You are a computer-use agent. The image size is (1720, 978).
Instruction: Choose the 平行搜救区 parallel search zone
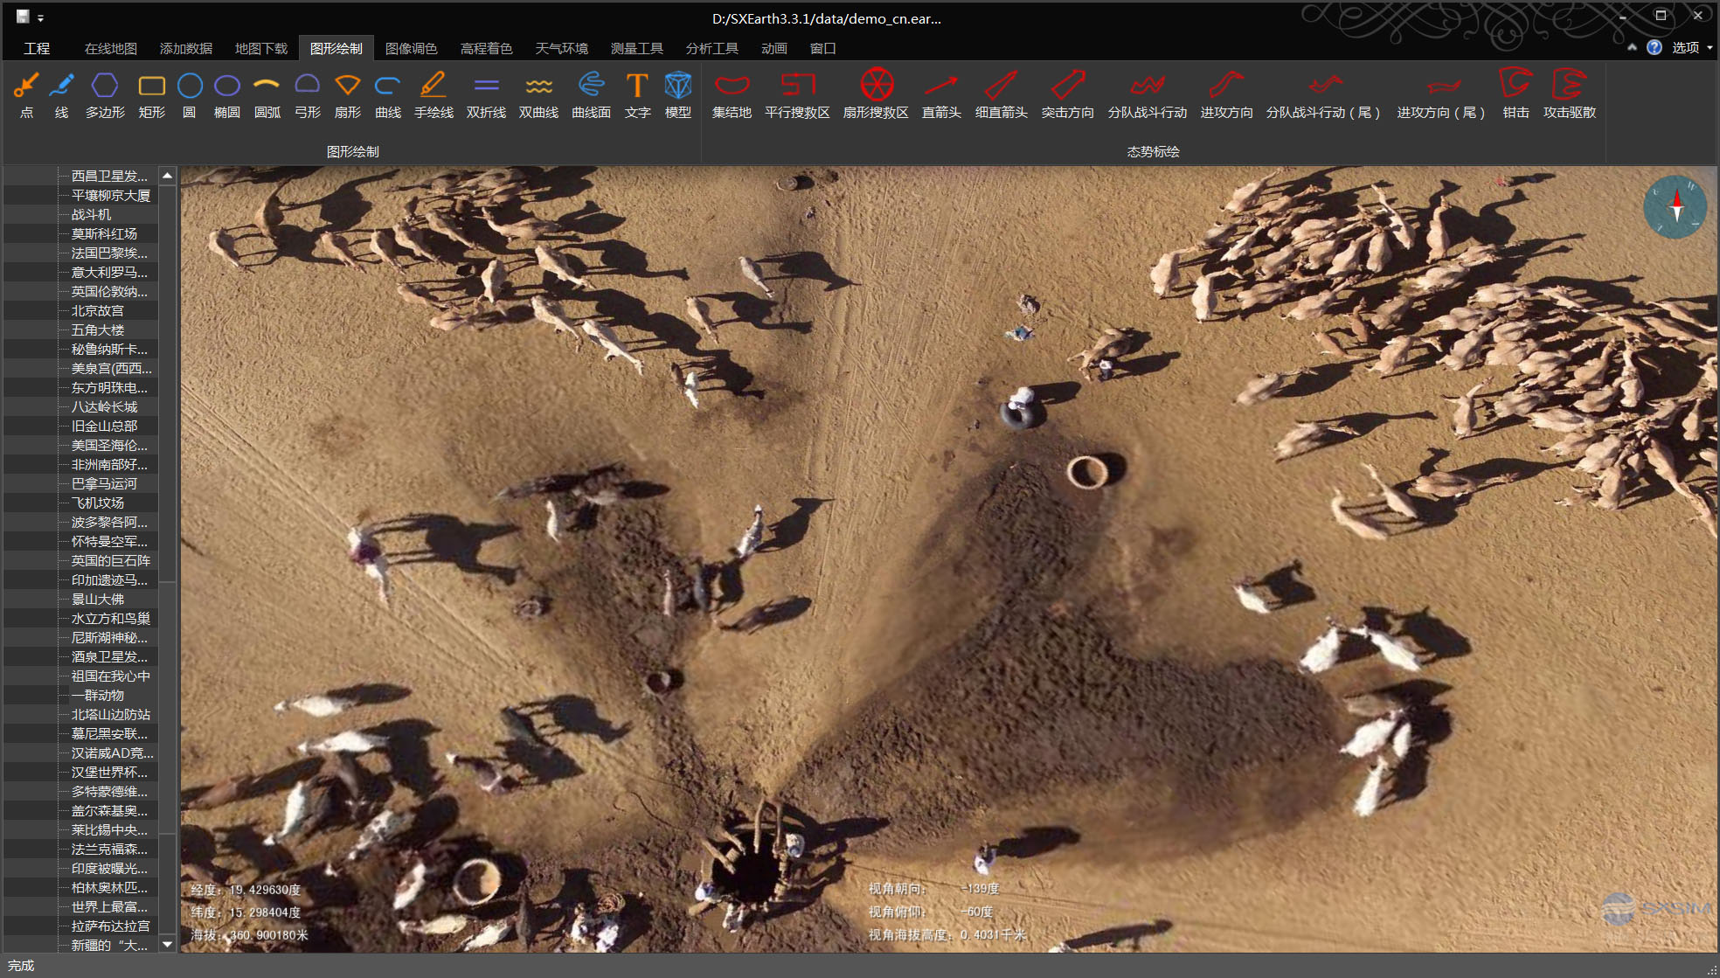(x=798, y=95)
